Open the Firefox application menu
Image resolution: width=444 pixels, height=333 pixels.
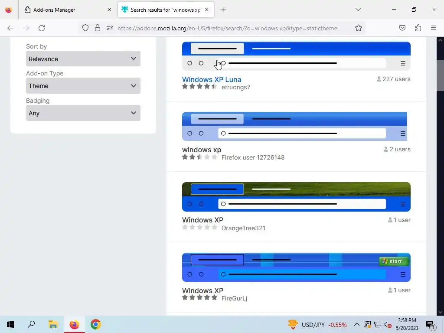click(434, 28)
